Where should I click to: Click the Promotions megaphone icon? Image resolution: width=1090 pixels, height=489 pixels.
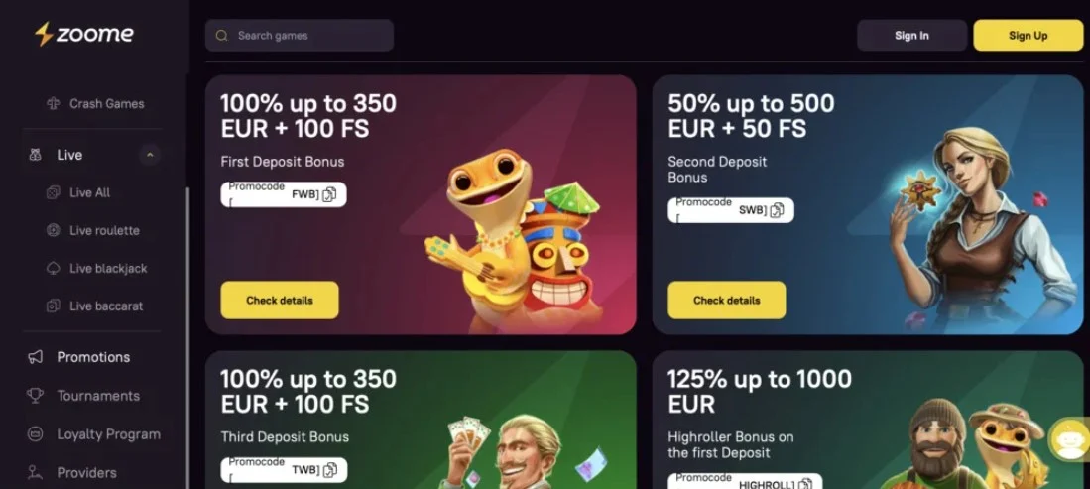[x=35, y=357]
